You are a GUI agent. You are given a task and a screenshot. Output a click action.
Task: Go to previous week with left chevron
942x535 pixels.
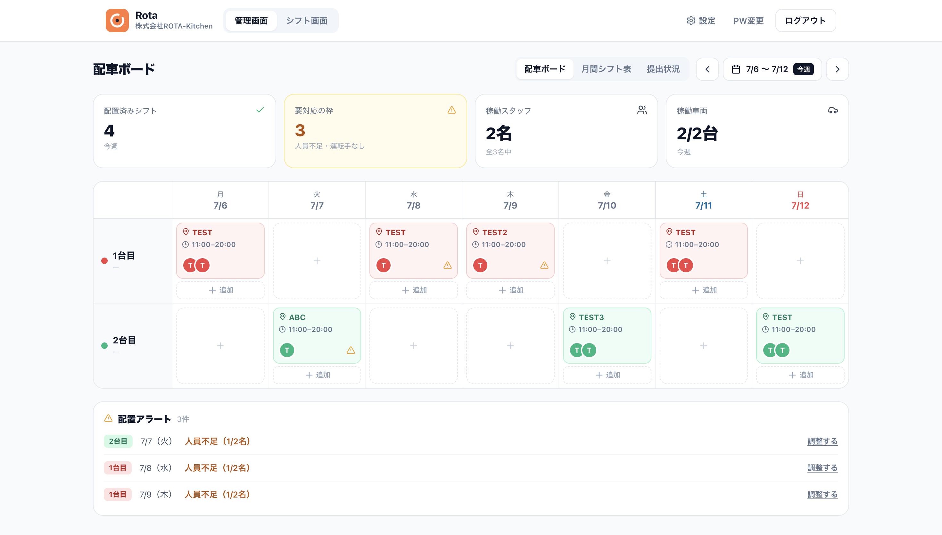pos(707,69)
